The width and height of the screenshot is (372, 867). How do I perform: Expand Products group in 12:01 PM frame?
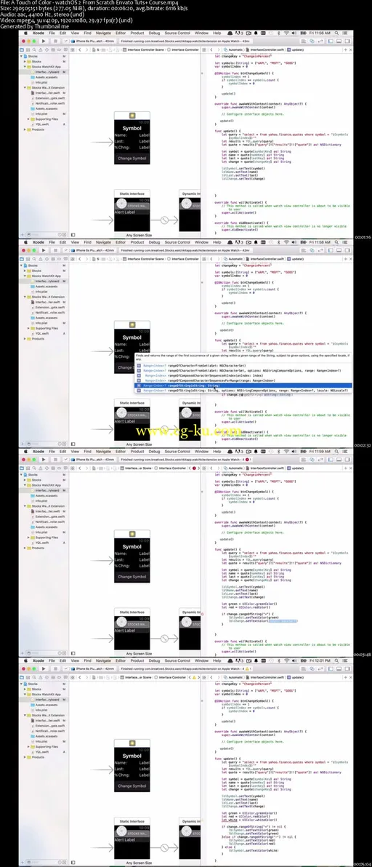click(25, 757)
